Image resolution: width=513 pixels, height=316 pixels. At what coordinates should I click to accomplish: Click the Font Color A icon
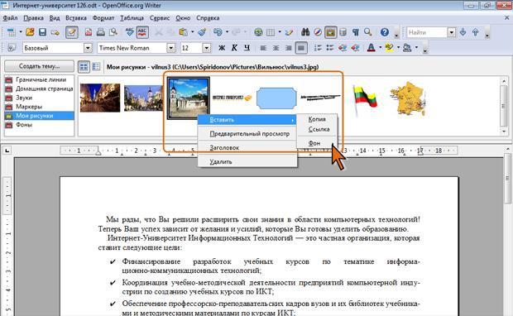(371, 48)
